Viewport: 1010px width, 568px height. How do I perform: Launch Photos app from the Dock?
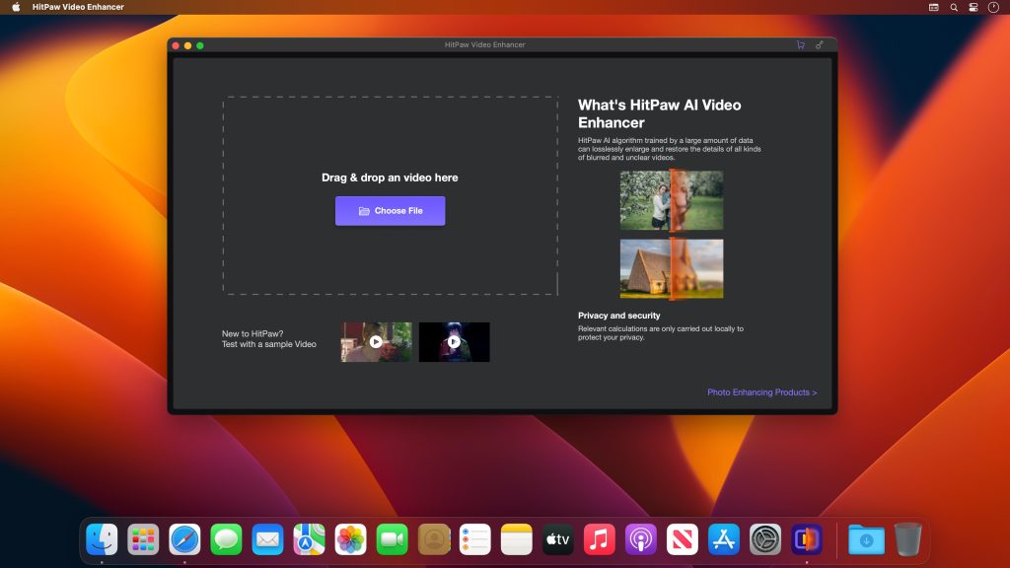click(350, 539)
